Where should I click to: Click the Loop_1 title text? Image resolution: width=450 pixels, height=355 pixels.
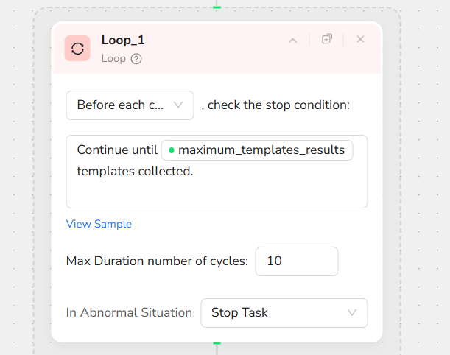click(123, 41)
